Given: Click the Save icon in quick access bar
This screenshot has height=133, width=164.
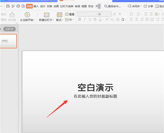Looking at the screenshot, I should click(x=8, y=6).
